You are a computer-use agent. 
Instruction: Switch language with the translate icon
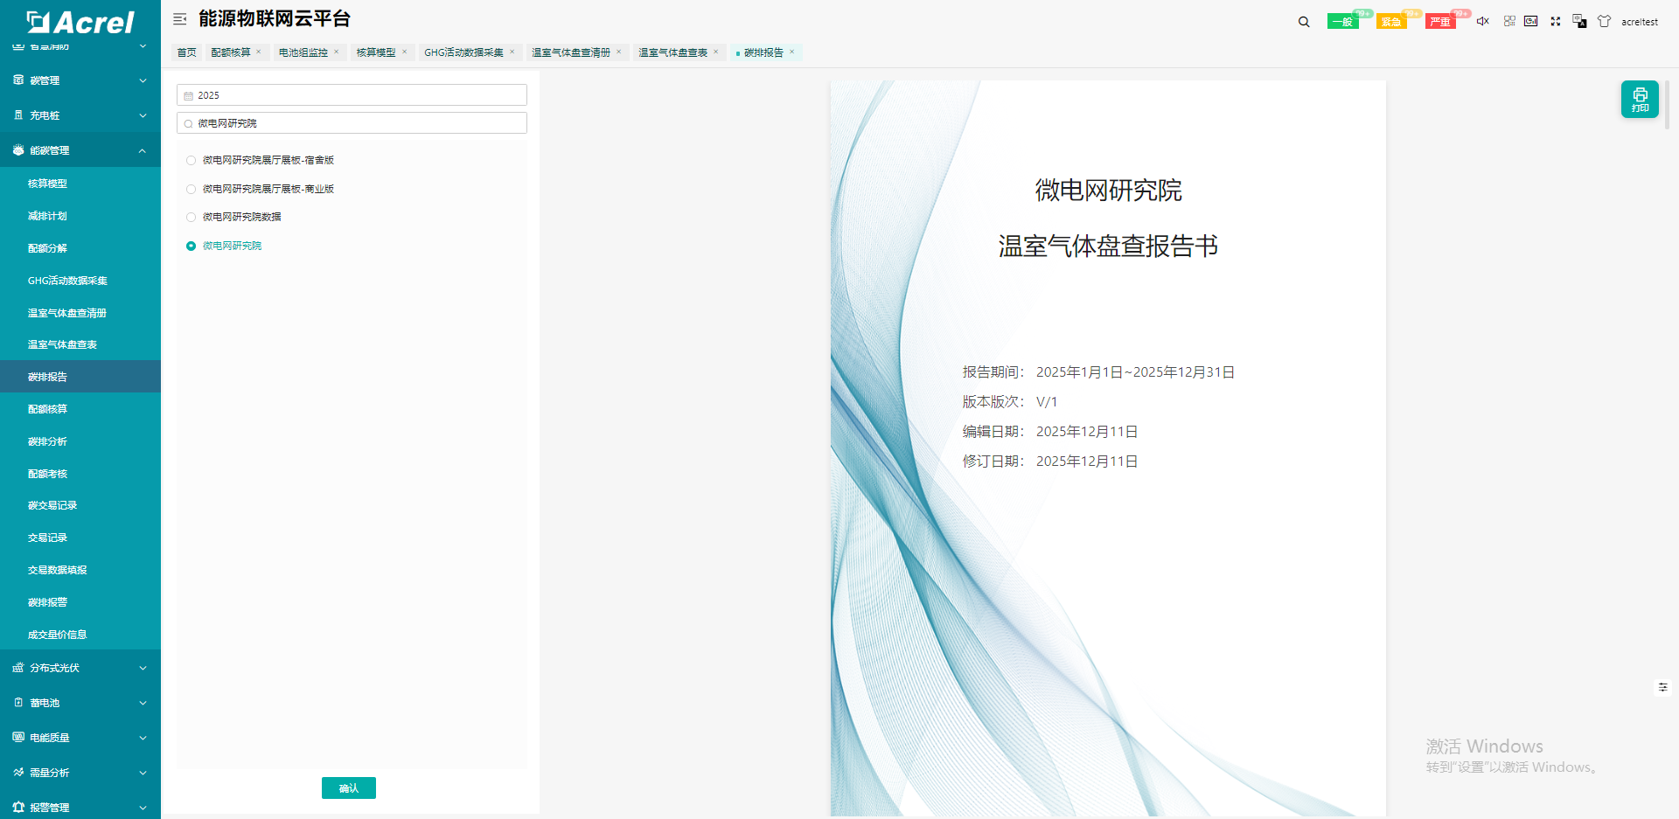[x=1579, y=21]
